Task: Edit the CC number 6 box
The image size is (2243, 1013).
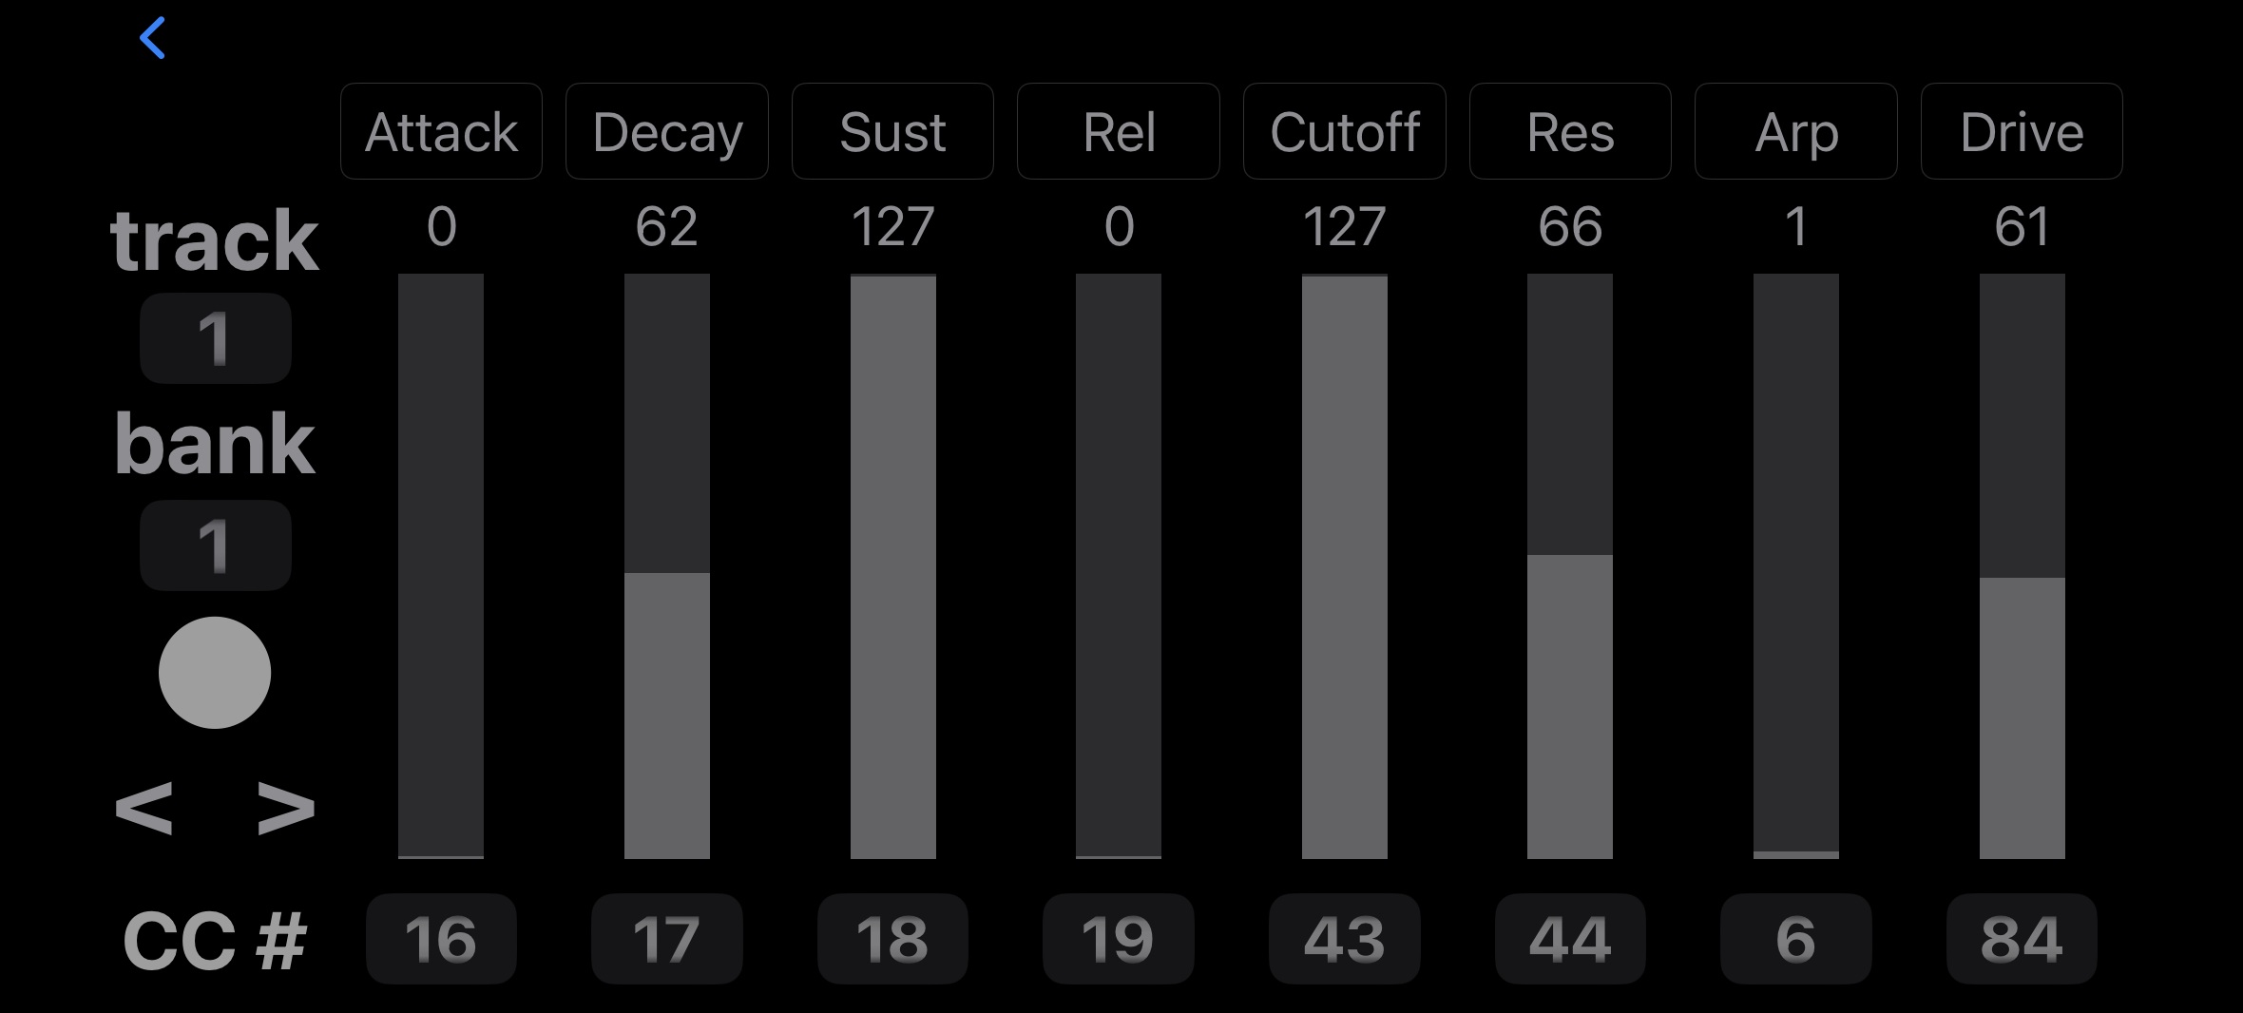Action: point(1796,939)
